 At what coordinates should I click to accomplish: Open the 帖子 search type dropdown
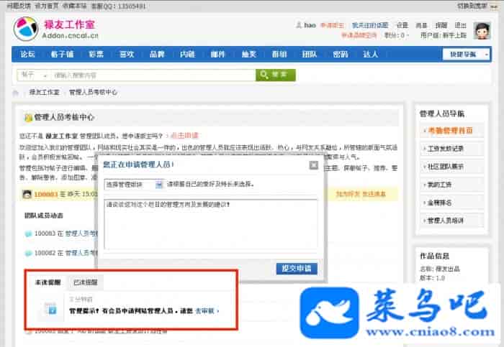pos(33,75)
